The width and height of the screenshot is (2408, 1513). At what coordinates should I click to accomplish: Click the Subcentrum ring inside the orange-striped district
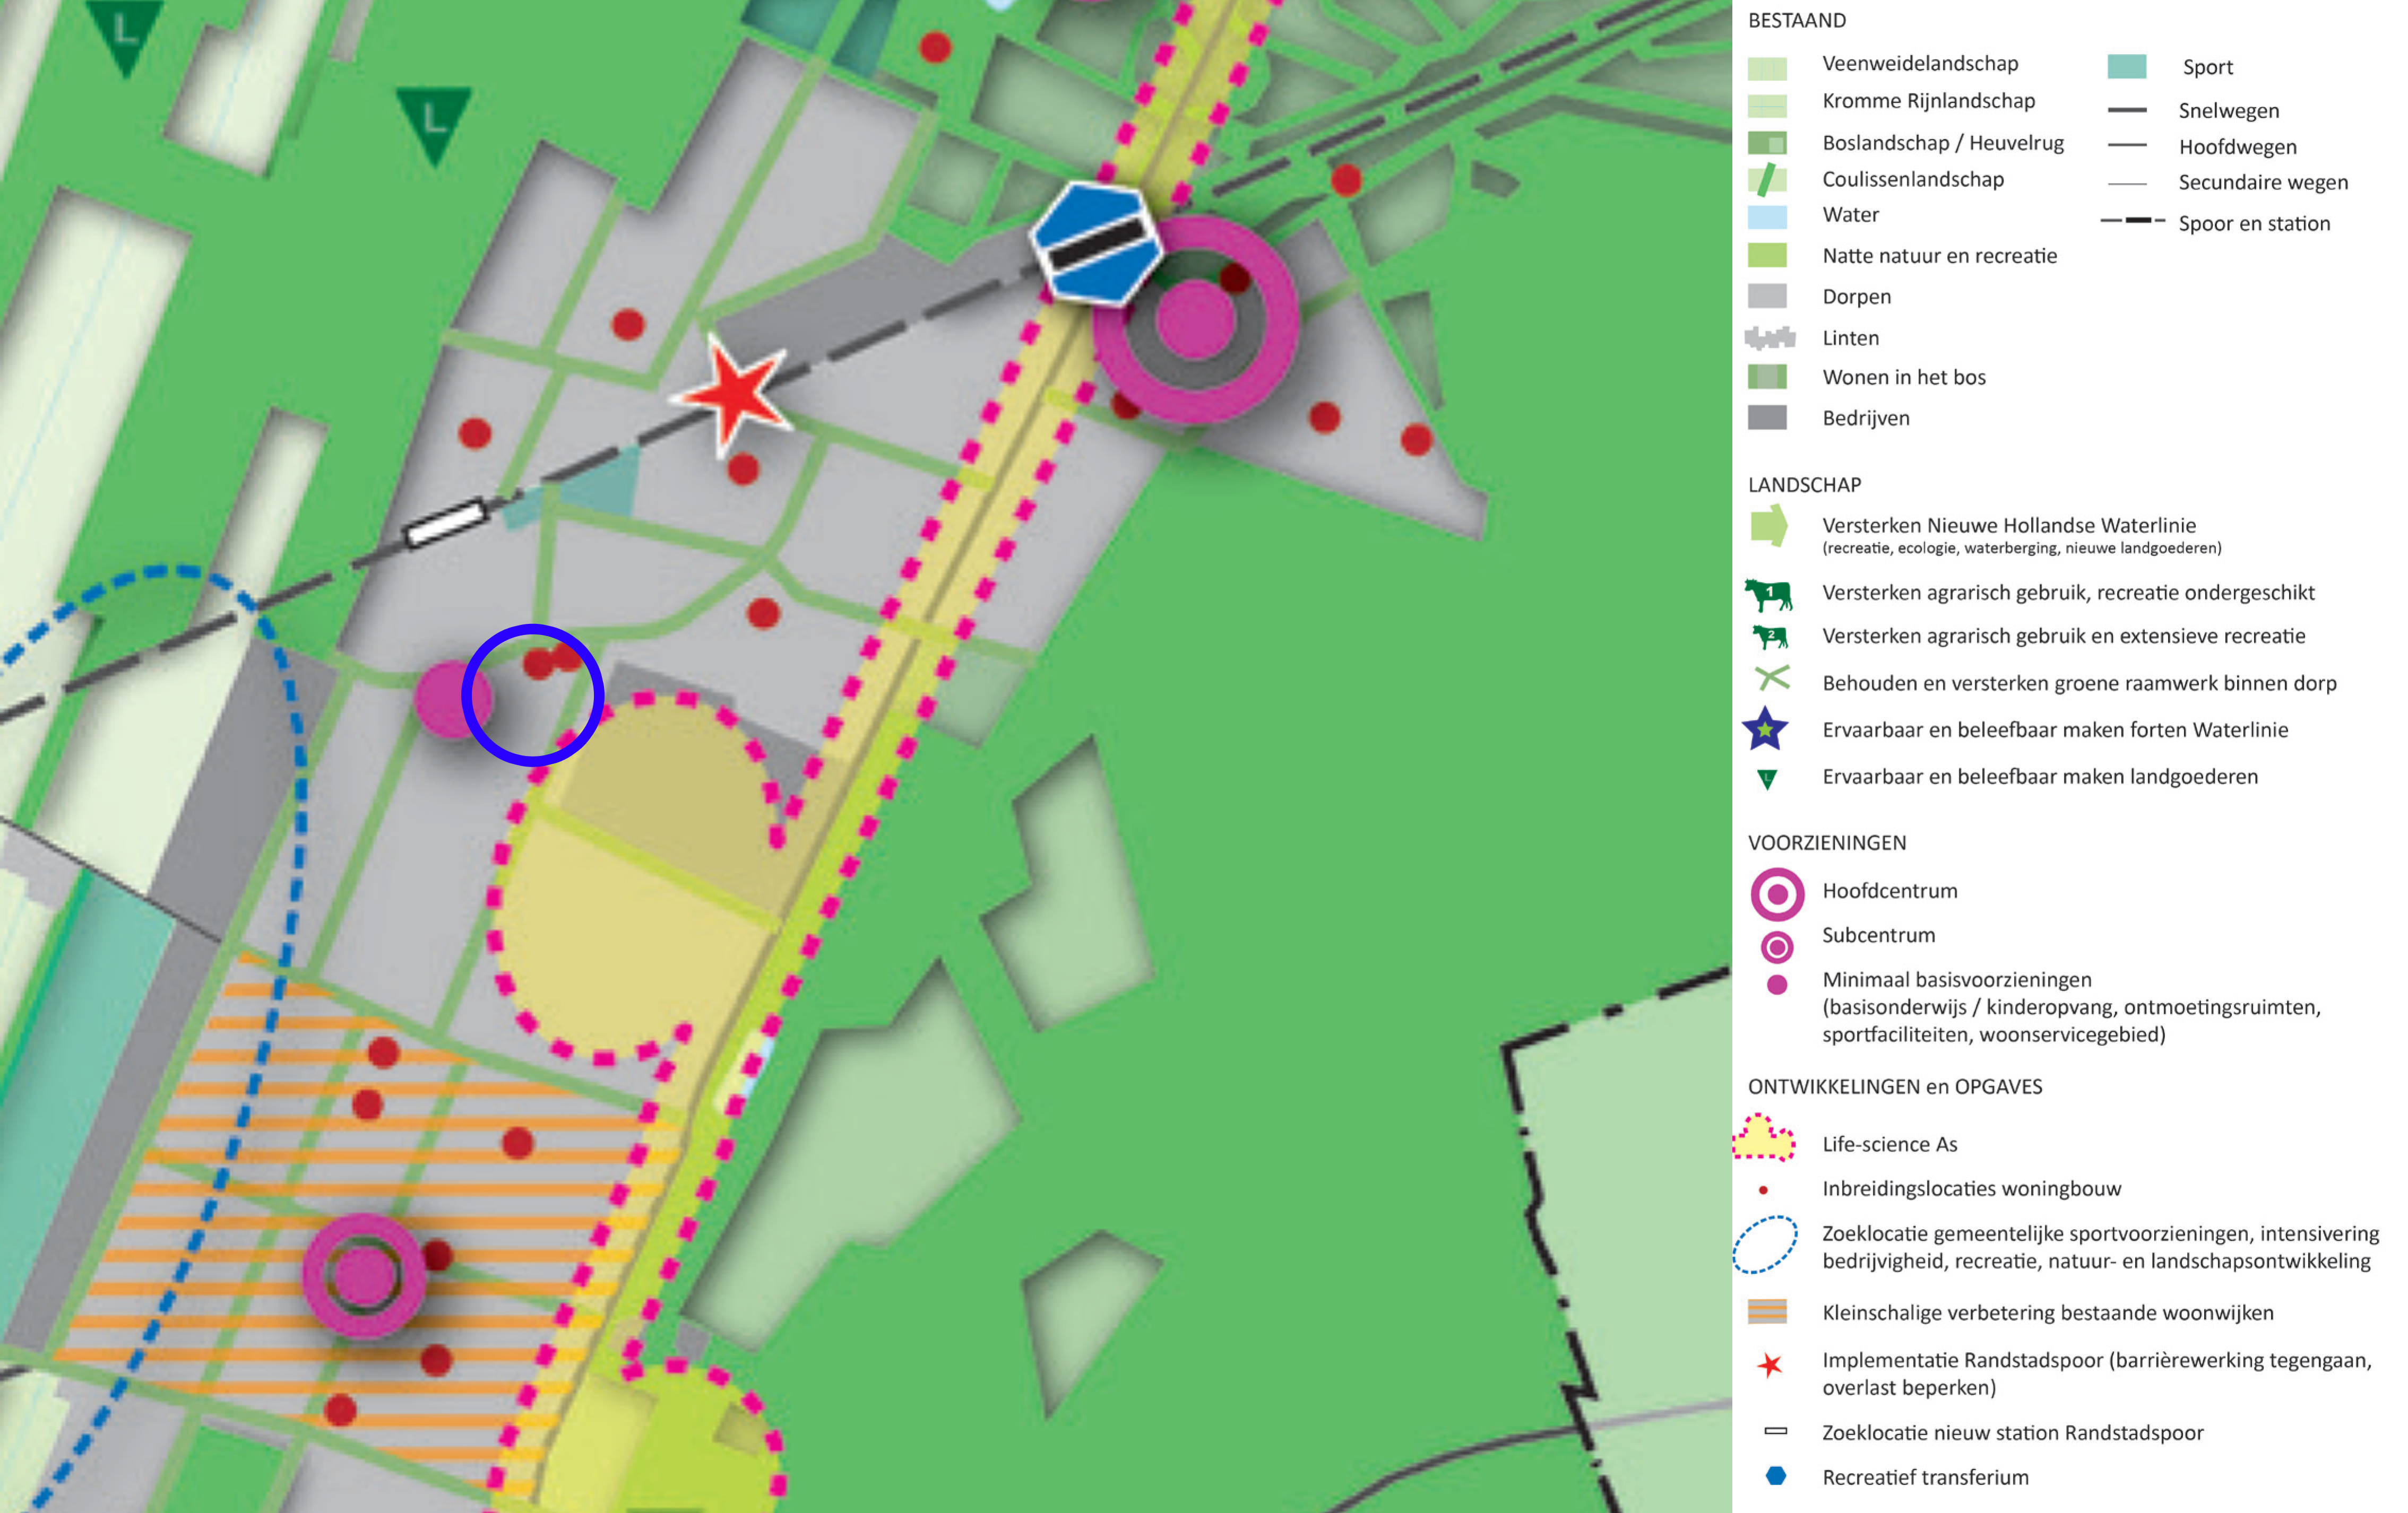pyautogui.click(x=364, y=1275)
